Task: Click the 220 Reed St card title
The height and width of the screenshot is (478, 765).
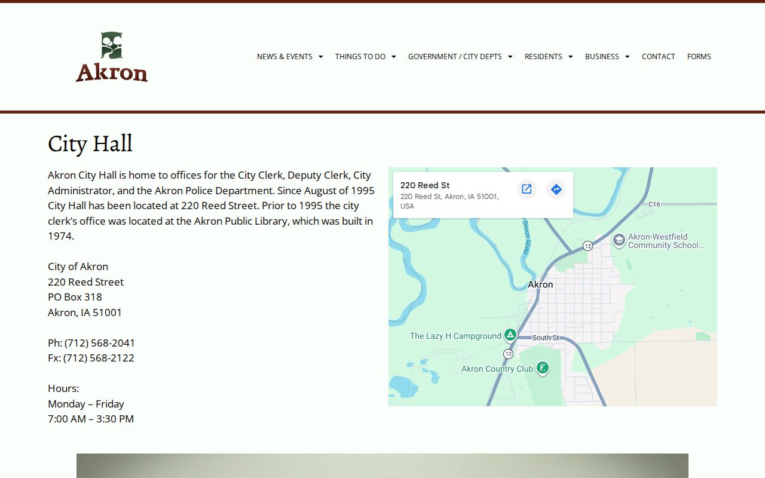Action: click(425, 185)
